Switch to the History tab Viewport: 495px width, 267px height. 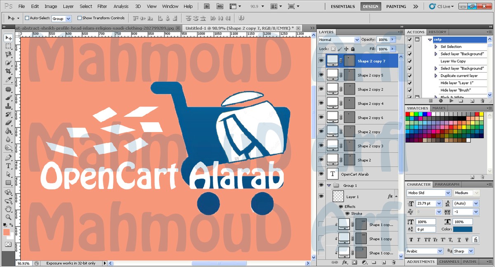tap(437, 32)
